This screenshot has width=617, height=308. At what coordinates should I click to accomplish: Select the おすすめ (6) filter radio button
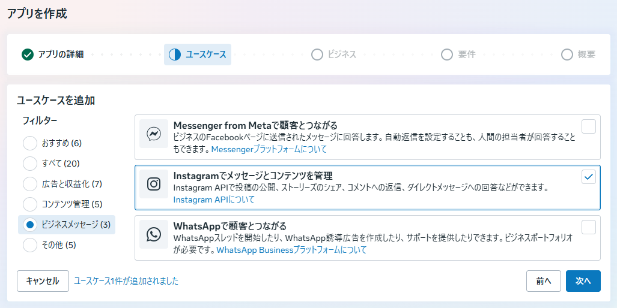coord(30,143)
